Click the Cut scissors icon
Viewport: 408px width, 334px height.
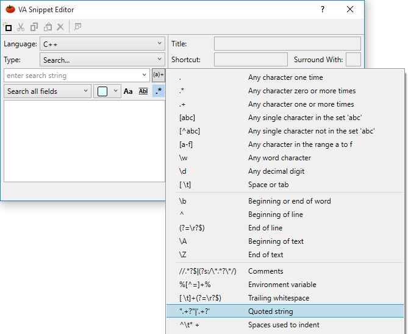[21, 27]
